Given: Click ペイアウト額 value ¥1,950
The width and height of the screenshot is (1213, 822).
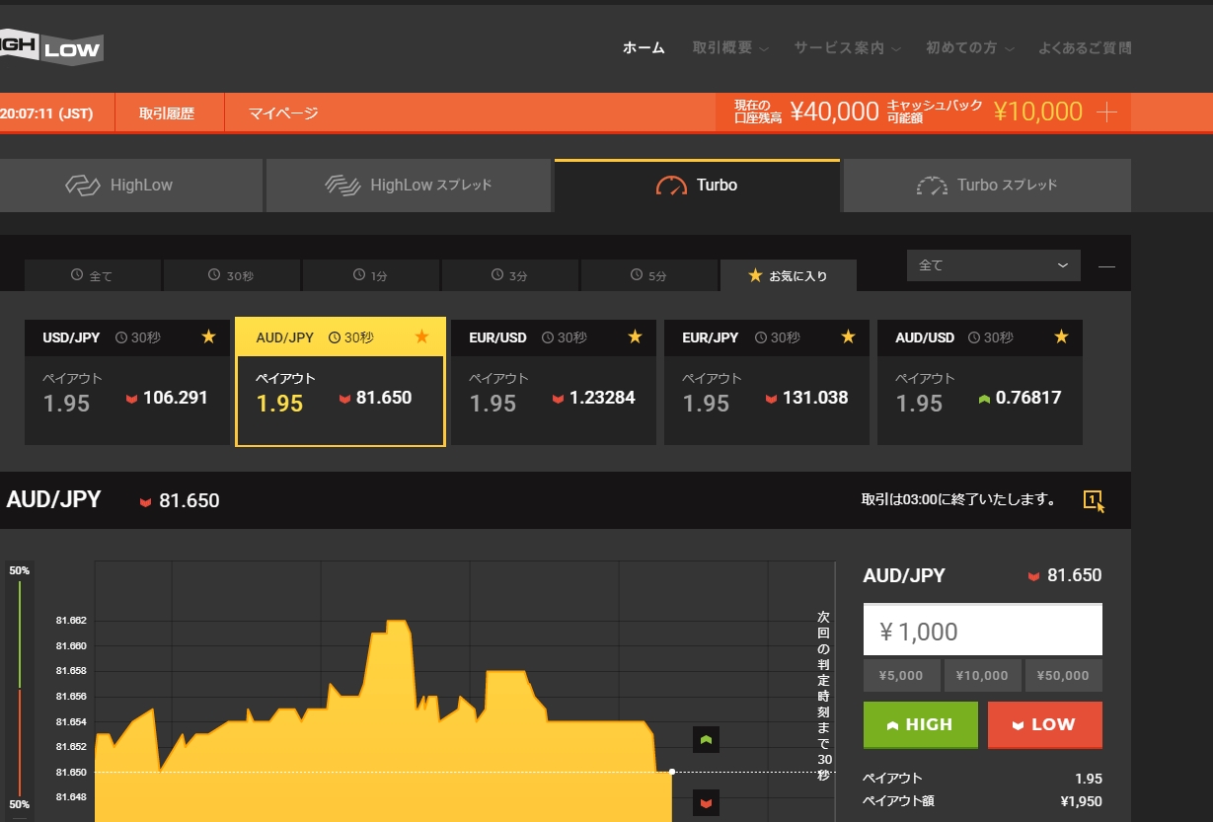Looking at the screenshot, I should pos(1081,801).
